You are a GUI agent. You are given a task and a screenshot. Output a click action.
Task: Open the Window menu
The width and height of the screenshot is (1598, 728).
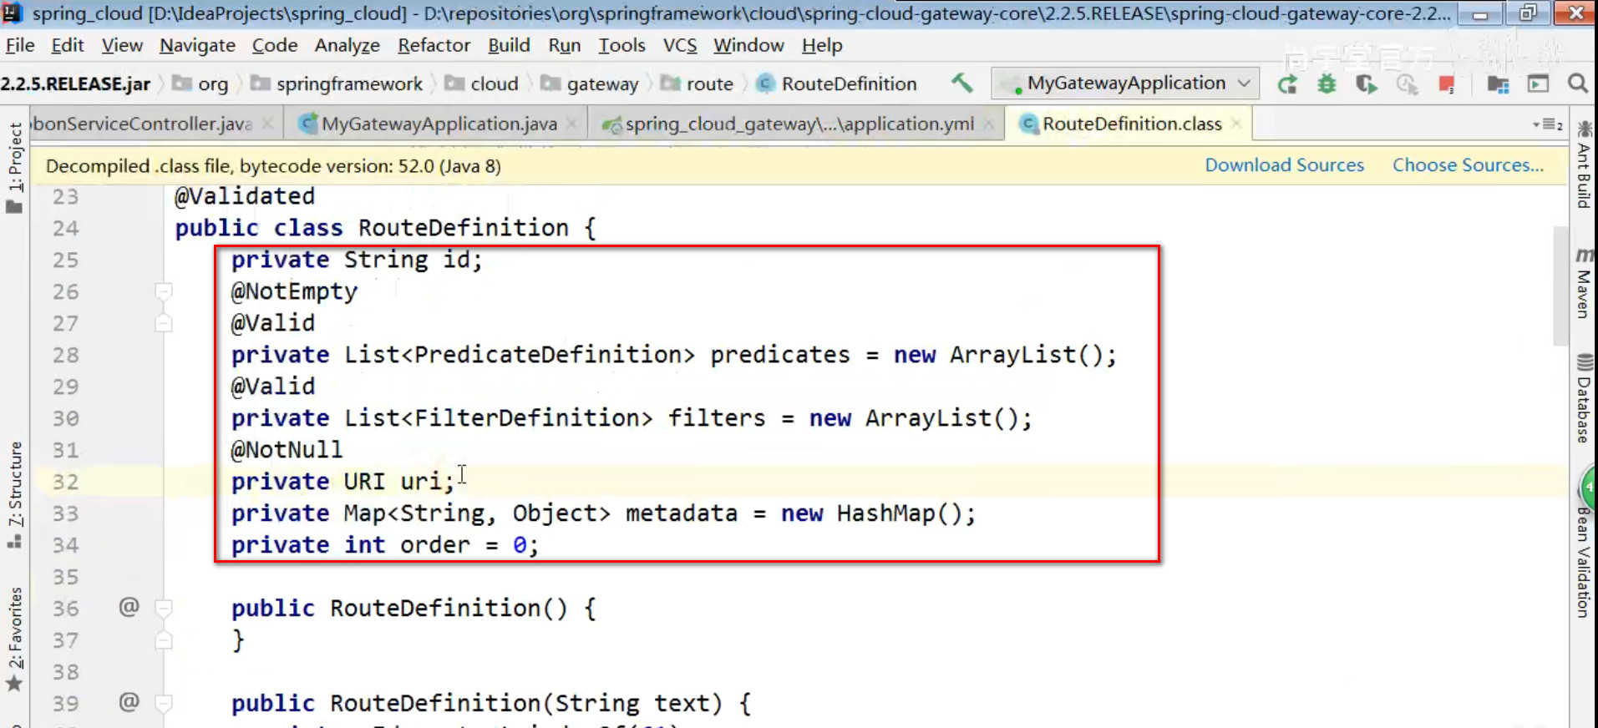pos(748,45)
